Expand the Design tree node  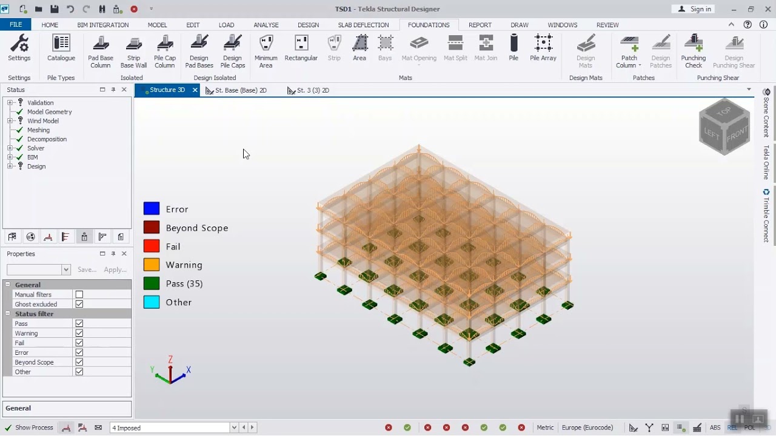pos(10,167)
